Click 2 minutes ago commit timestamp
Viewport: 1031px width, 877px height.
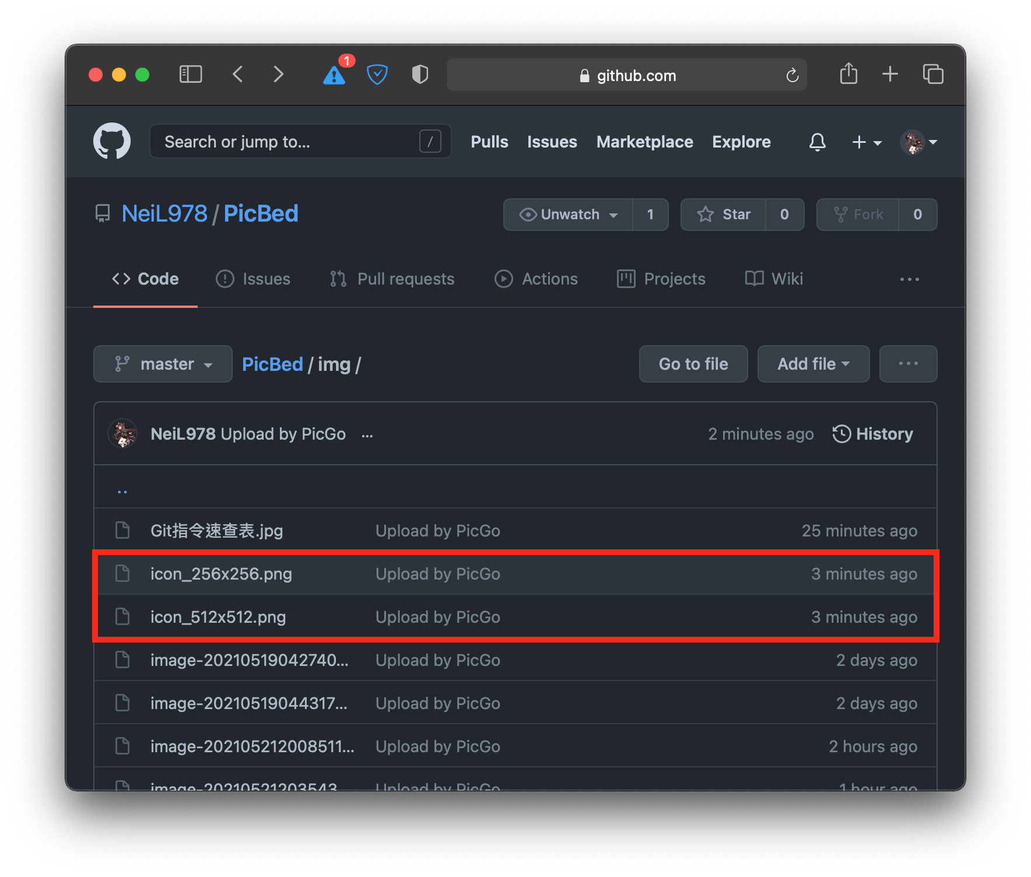coord(761,434)
